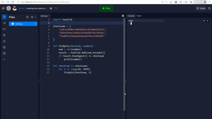The width and height of the screenshot is (212, 119).
Task: Run the program with the Run button
Action: click(106, 8)
